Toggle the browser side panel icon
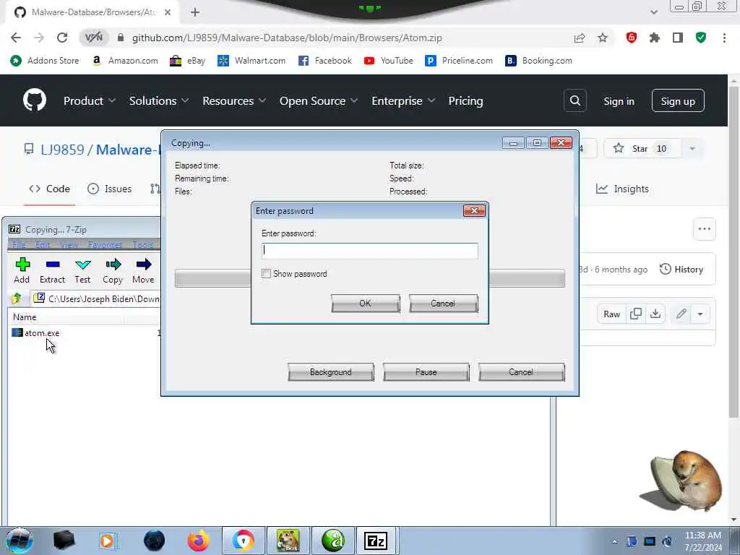Viewport: 740px width, 555px height. pos(678,38)
